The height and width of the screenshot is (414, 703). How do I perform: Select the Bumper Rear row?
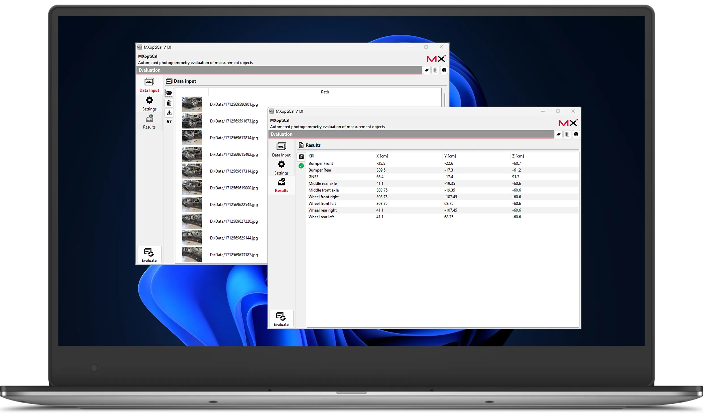[443, 170]
